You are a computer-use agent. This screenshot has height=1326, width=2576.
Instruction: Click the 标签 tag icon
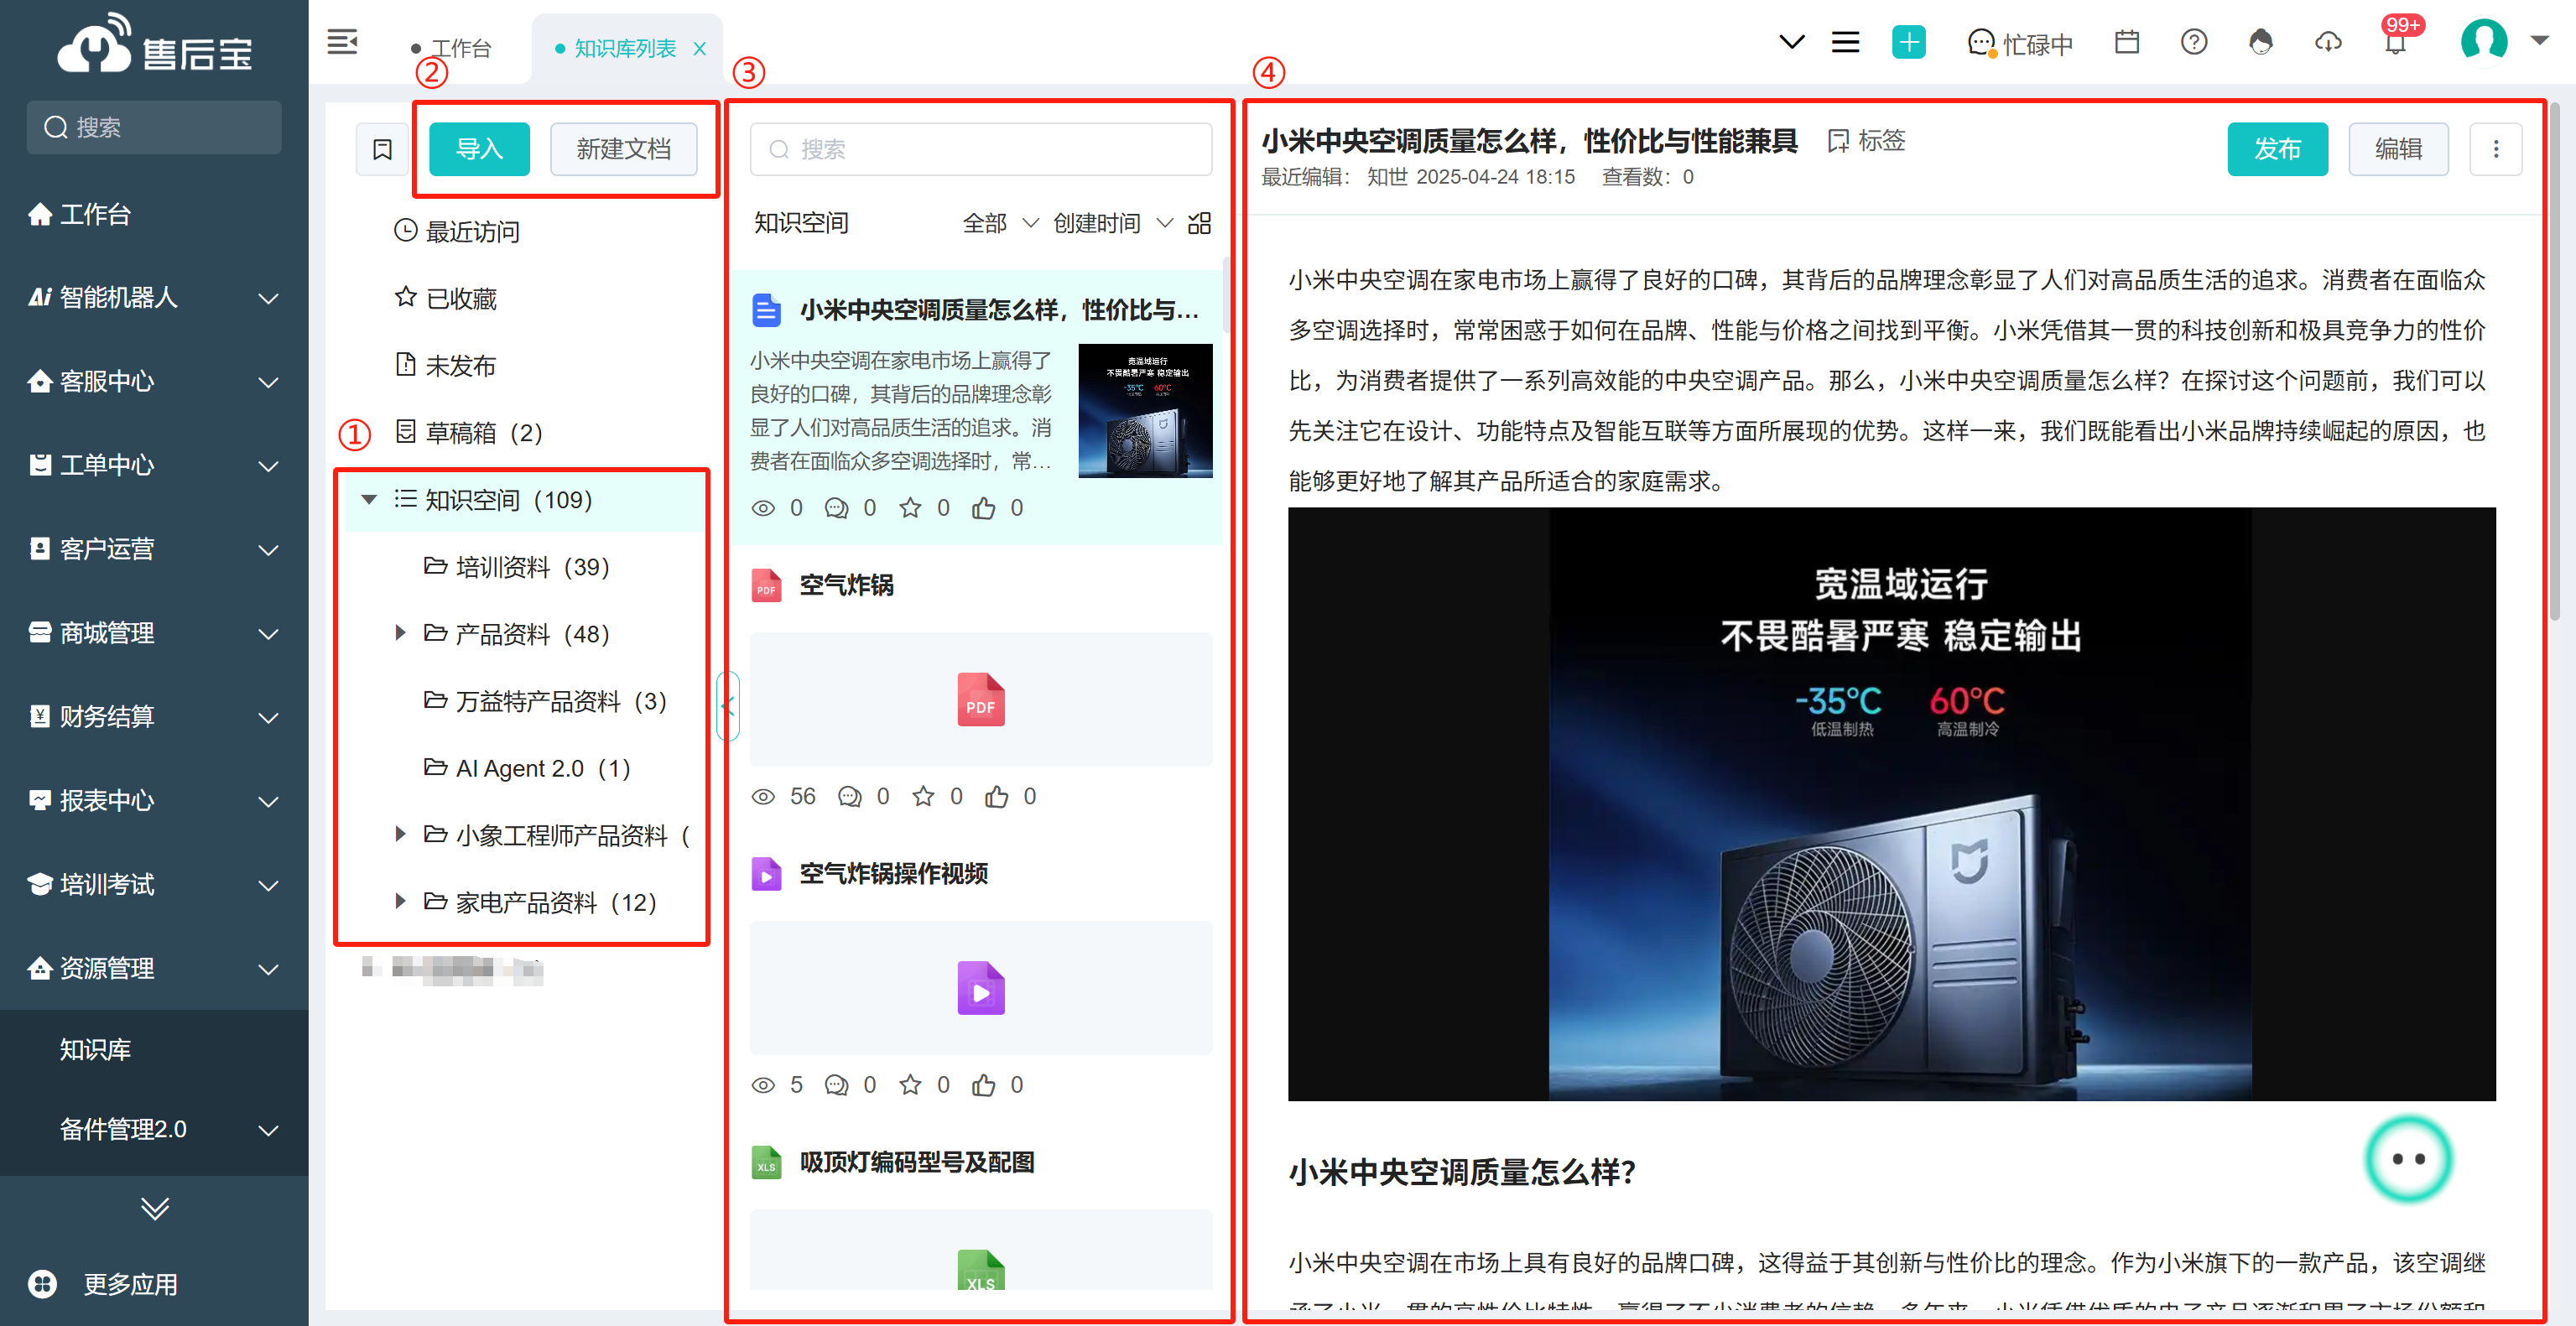(x=1866, y=141)
